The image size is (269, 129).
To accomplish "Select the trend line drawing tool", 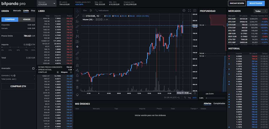I will (x=77, y=16).
